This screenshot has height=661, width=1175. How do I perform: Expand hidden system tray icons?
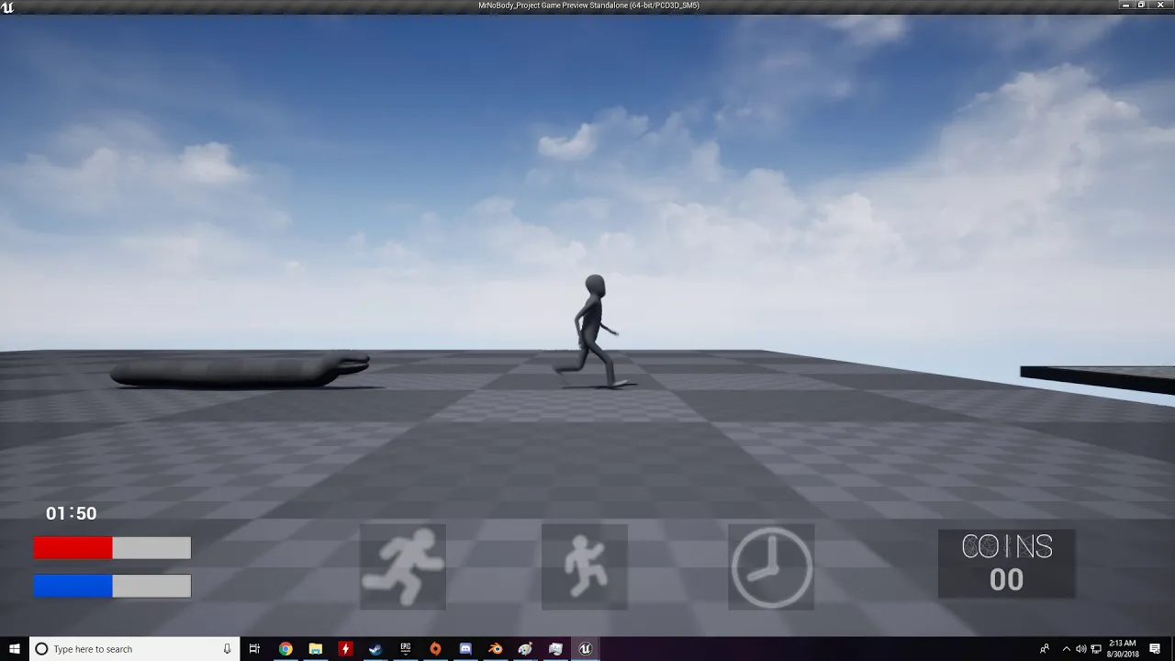point(1067,649)
